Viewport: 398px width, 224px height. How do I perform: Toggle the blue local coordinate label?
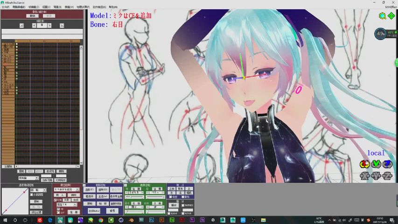click(x=376, y=153)
